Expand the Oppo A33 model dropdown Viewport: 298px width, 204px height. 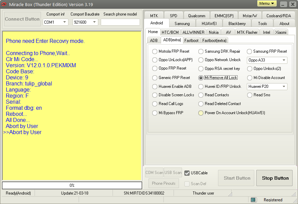click(267, 60)
